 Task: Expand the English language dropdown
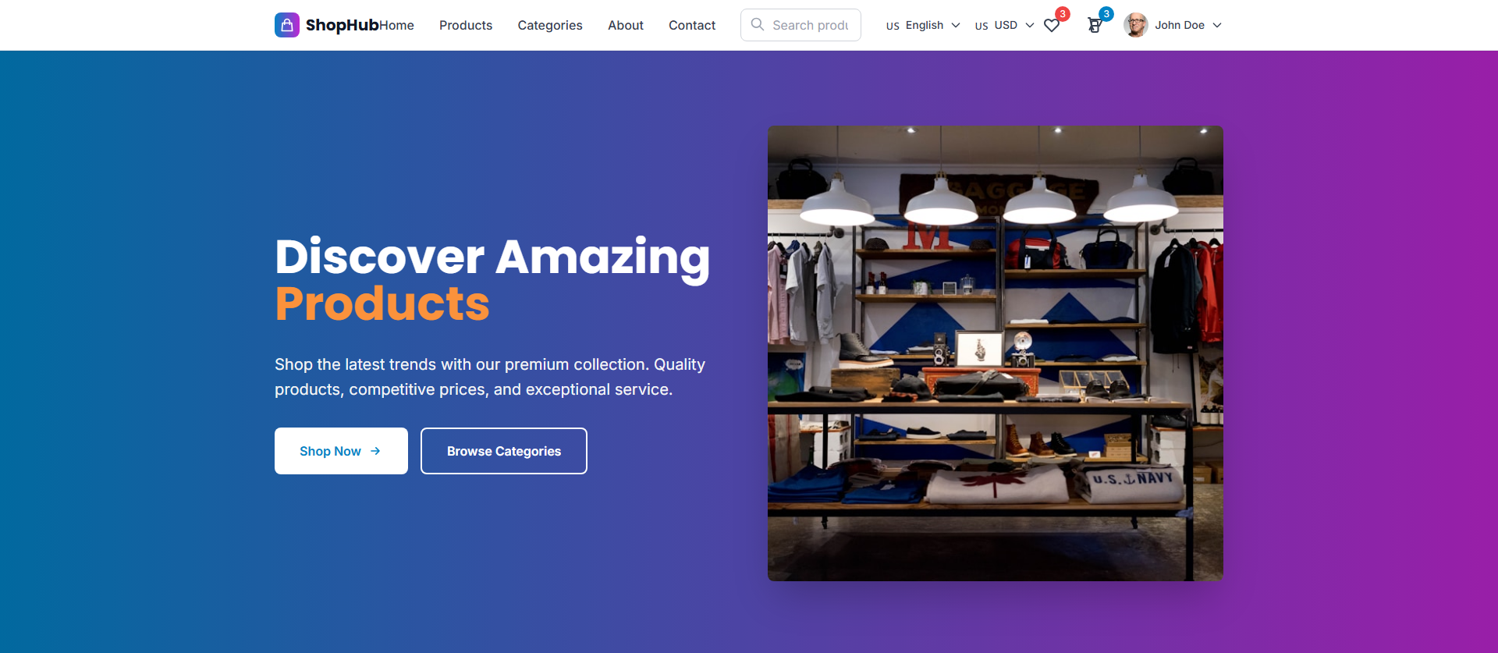(923, 25)
